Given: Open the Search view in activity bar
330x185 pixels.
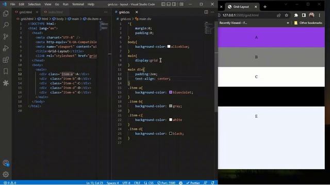Looking at the screenshot, I should click(x=6, y=25).
